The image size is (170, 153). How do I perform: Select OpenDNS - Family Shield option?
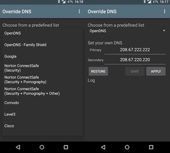pos(25,45)
